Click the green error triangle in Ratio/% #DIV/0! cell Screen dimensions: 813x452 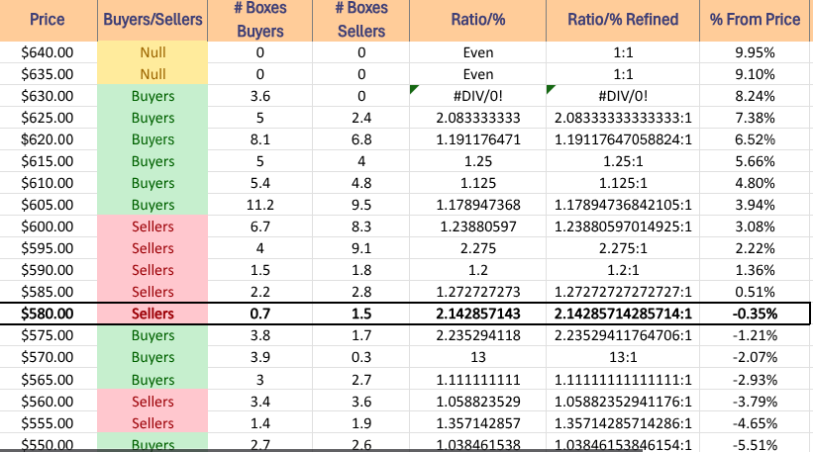(x=414, y=91)
